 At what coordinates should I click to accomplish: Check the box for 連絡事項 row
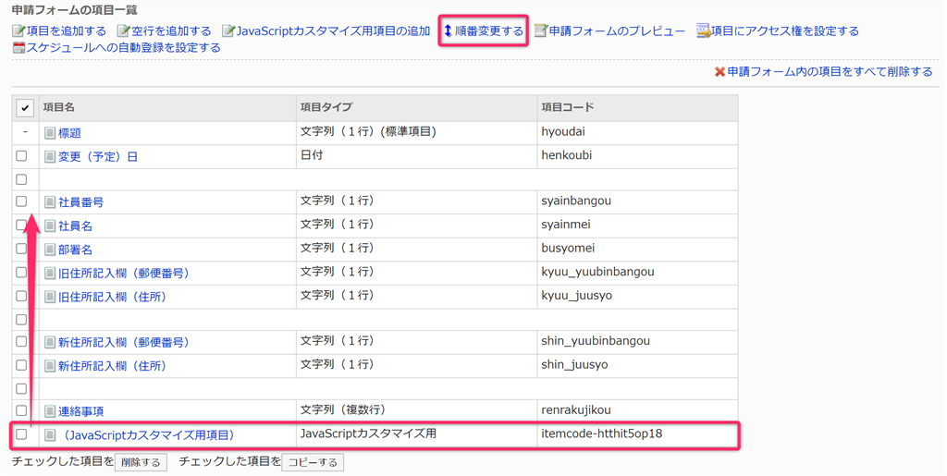[21, 410]
